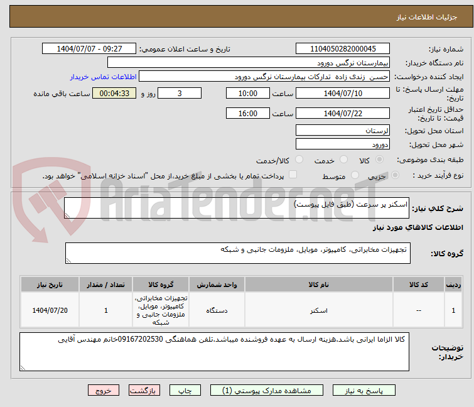Click the کد کالا column header

pyautogui.click(x=419, y=285)
